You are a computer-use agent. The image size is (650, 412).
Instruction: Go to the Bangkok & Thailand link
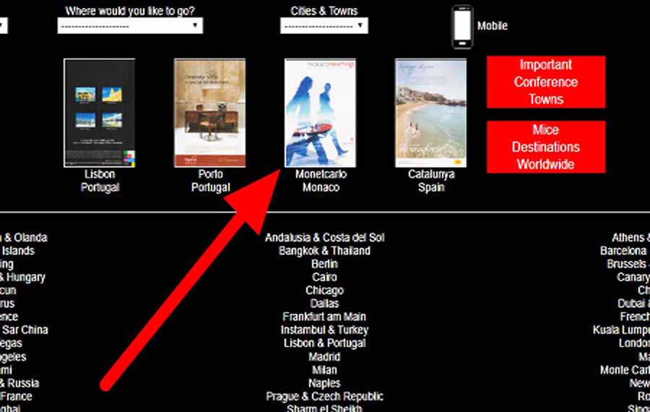coord(324,251)
